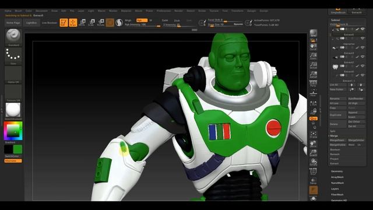Click the Del Other button
This screenshot has height=210, width=373.
(x=356, y=122)
